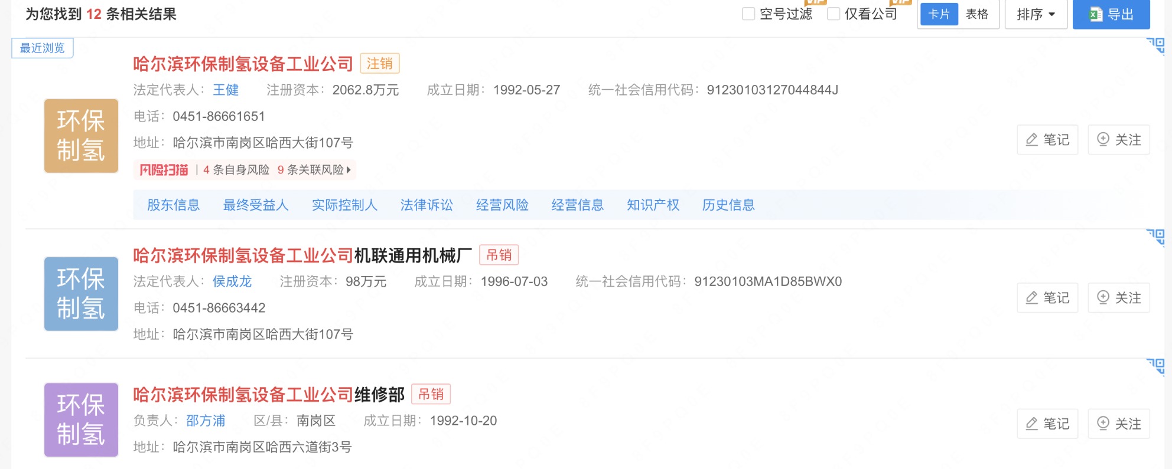Click 注册资本 98万元 value
Image resolution: width=1172 pixels, height=469 pixels.
(x=366, y=281)
